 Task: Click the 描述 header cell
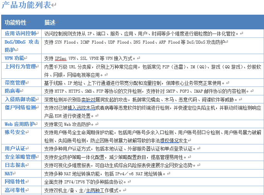coord(152,22)
